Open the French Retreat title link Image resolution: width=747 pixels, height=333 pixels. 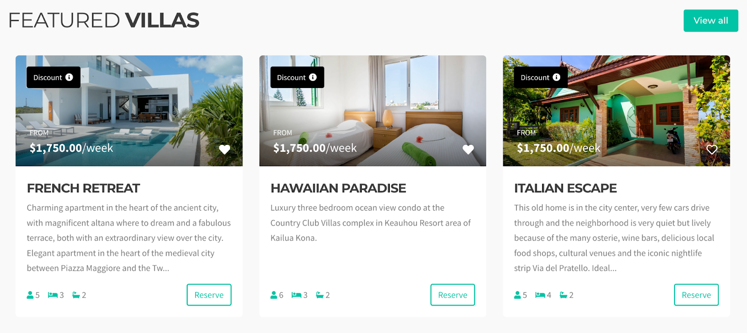(84, 188)
